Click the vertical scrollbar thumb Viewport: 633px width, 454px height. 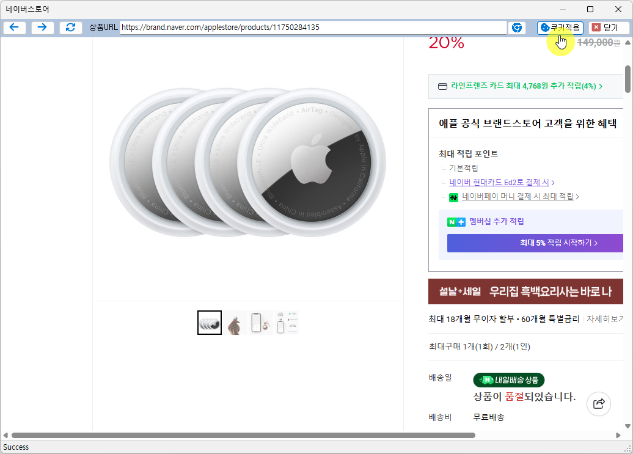tap(628, 79)
